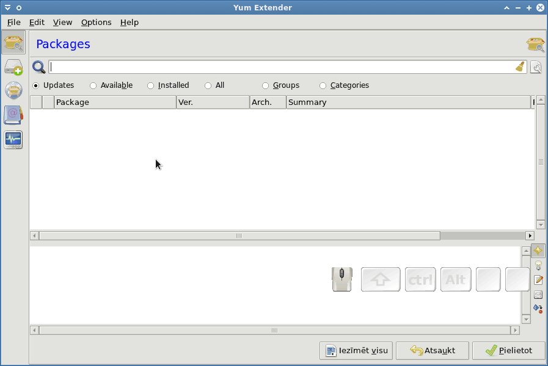Click package list scroll down arrow
Viewport: 548px width, 366px height.
click(541, 224)
